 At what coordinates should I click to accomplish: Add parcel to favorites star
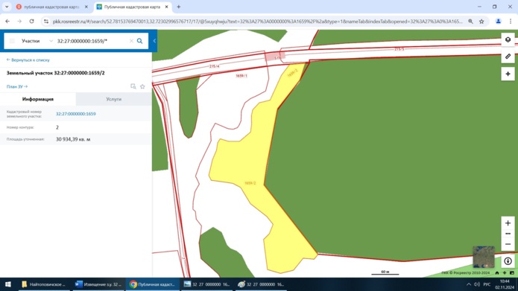pyautogui.click(x=142, y=86)
